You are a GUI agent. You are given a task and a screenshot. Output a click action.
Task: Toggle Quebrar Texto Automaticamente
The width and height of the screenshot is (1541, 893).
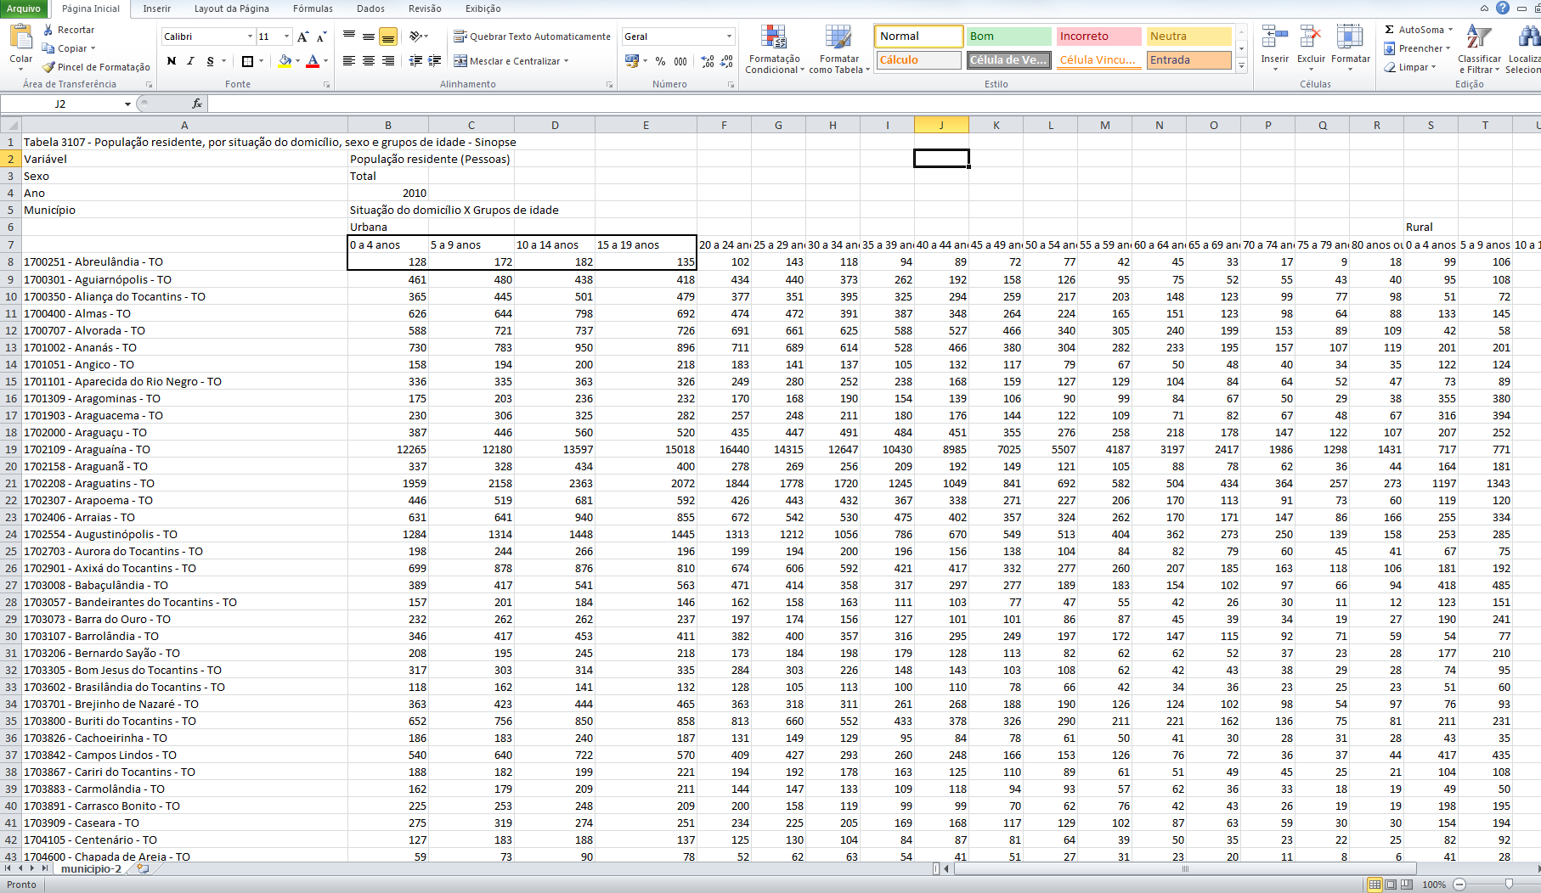[532, 37]
